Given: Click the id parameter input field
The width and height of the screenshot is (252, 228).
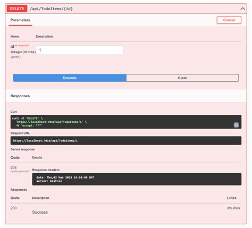Looking at the screenshot, I should tap(80, 50).
